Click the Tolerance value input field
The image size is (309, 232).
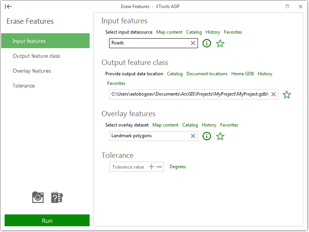[128, 167]
